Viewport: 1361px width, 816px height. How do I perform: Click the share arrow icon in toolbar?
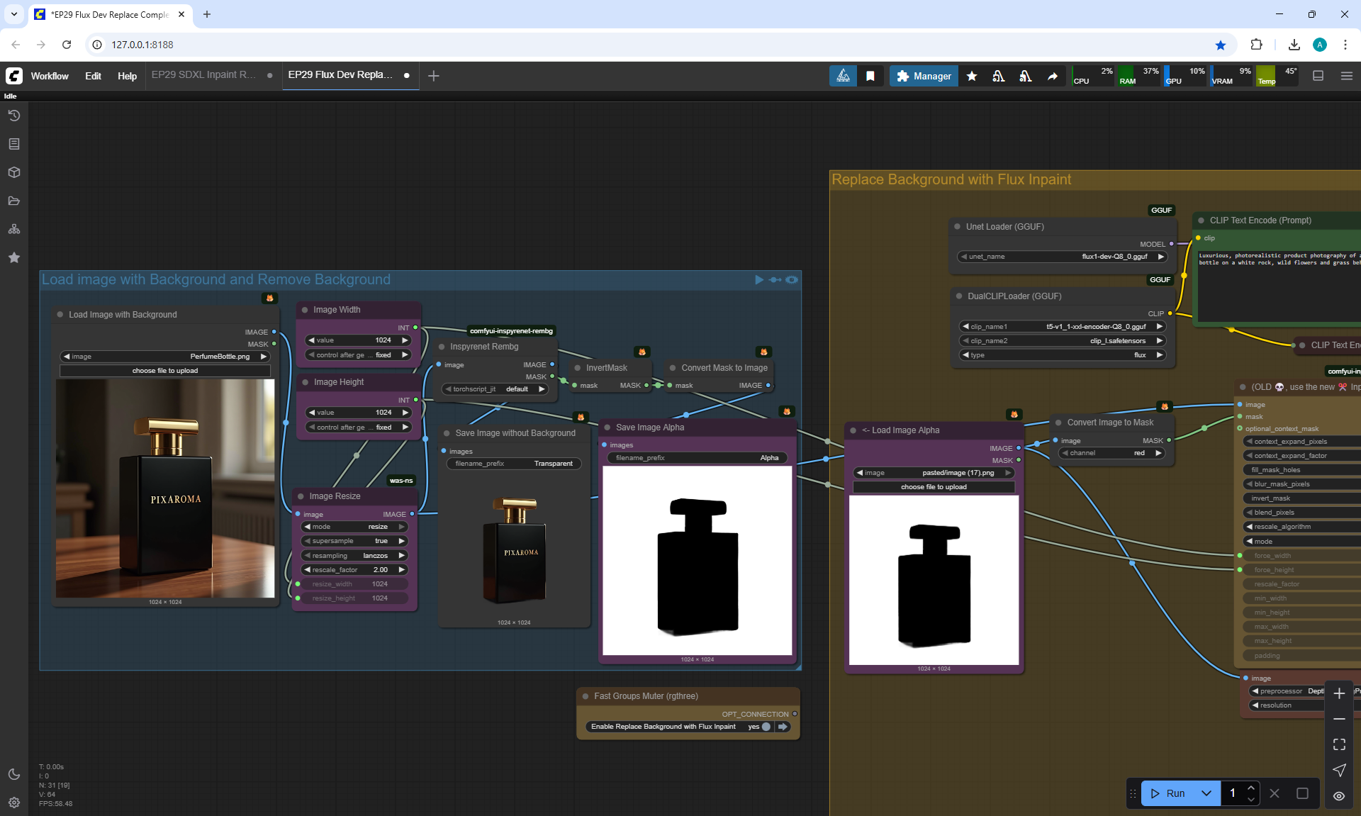1053,76
